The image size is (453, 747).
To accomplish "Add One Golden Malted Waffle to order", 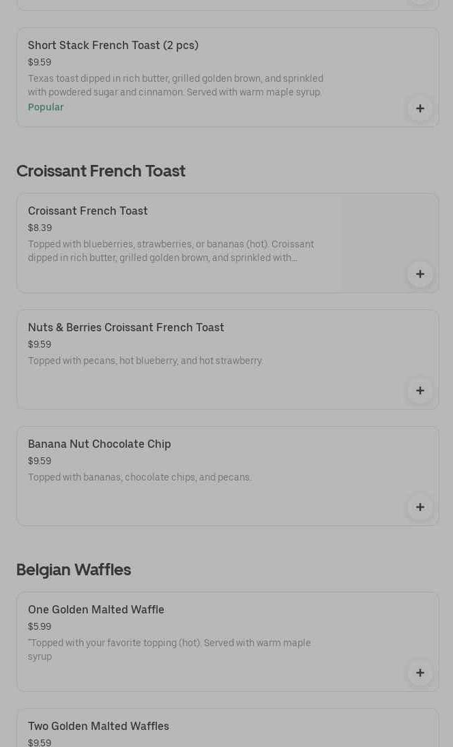I will [420, 673].
